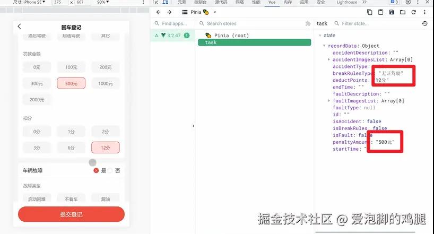Viewport: 434px width, 234px height.
Task: Open Vue devtools more options menu
Action: point(424,12)
